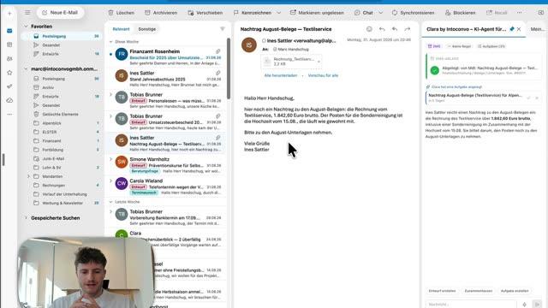
Task: Click the Nachricht input field in Clara
Action: pyautogui.click(x=470, y=305)
